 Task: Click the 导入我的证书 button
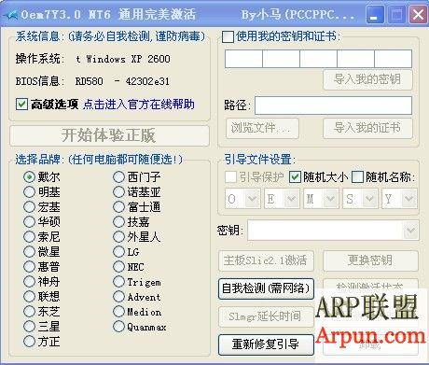367,128
